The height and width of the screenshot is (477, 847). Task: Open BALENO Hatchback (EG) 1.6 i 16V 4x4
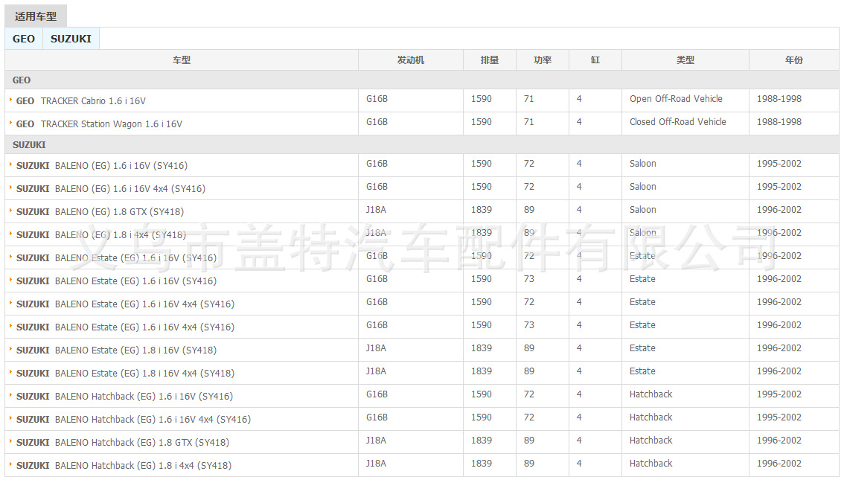(133, 419)
